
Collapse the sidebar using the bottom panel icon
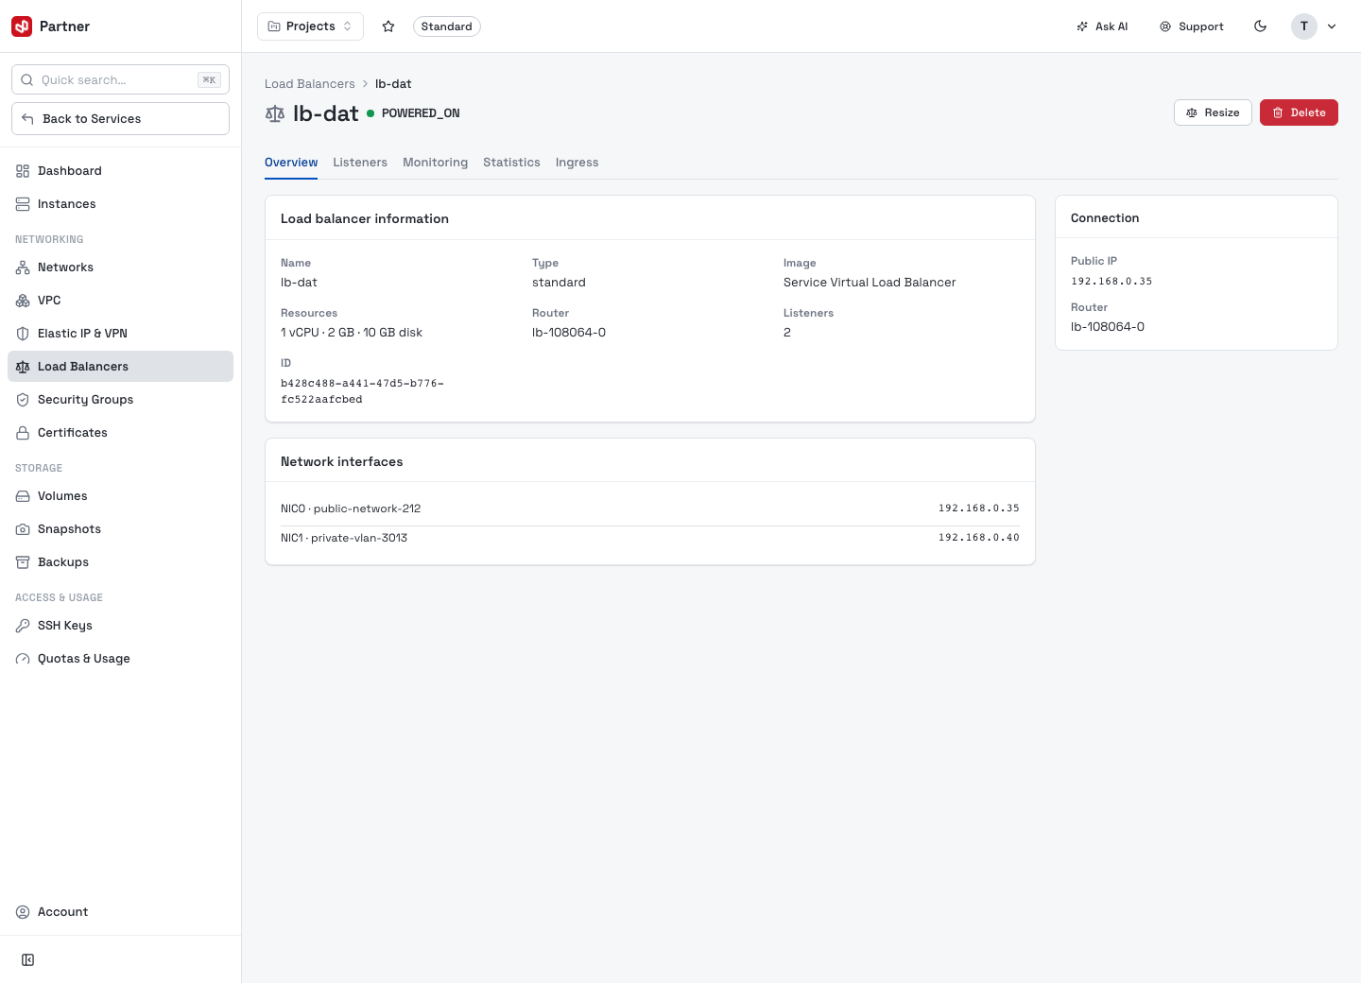click(x=28, y=960)
